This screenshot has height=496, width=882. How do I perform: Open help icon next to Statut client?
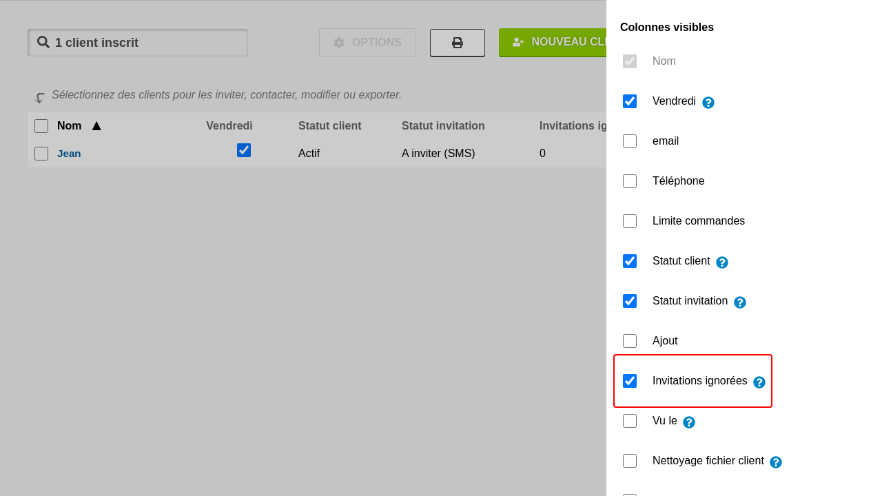722,262
